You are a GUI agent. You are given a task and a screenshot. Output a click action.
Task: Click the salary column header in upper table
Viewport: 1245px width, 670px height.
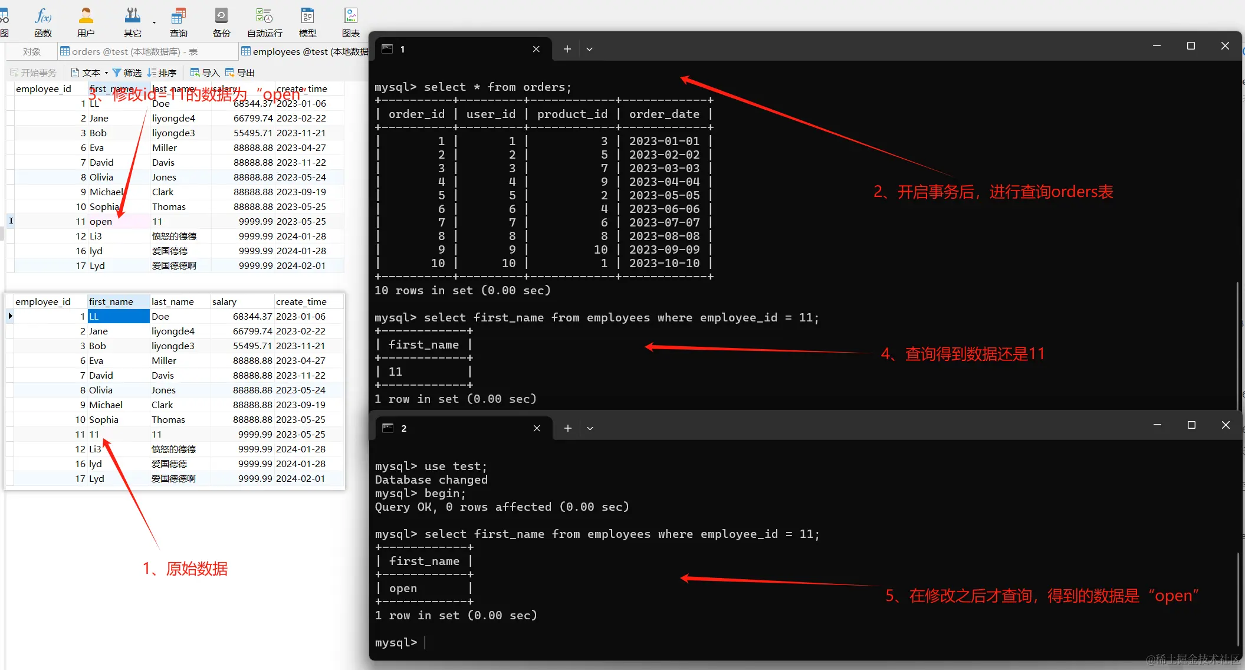[225, 88]
